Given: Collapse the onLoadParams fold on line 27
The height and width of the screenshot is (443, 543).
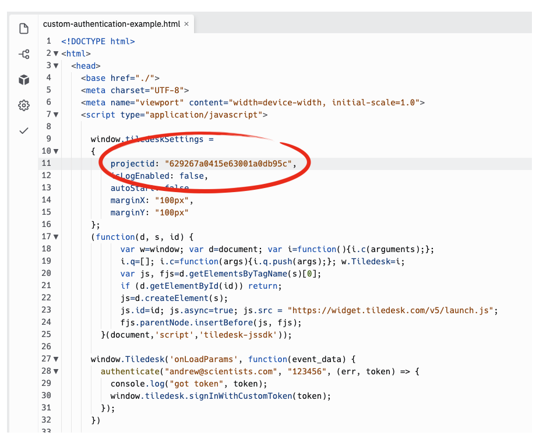Looking at the screenshot, I should [56, 359].
